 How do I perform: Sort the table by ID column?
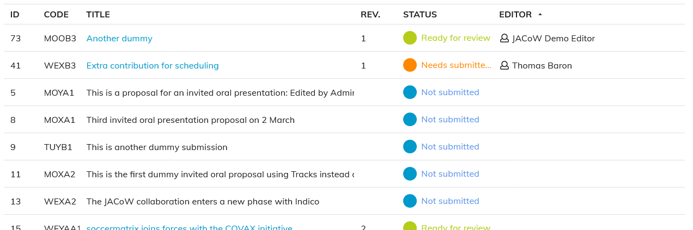[x=15, y=15]
